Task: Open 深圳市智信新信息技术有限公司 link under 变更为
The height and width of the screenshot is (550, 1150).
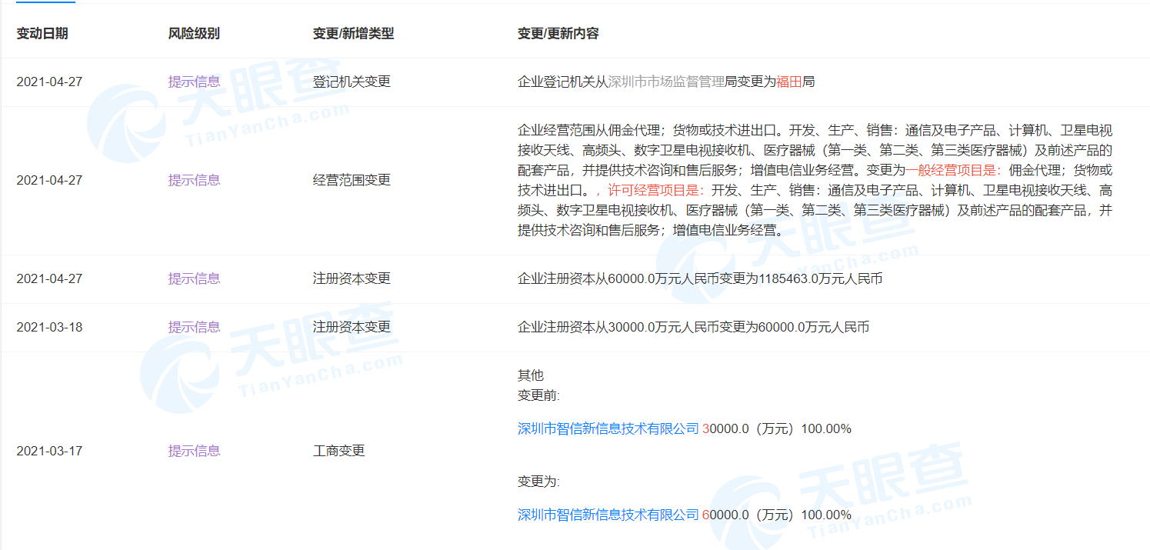Action: pos(608,515)
